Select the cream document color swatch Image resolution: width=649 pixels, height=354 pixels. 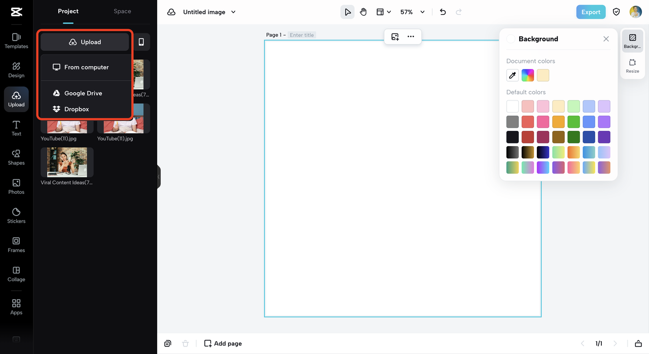(x=543, y=76)
